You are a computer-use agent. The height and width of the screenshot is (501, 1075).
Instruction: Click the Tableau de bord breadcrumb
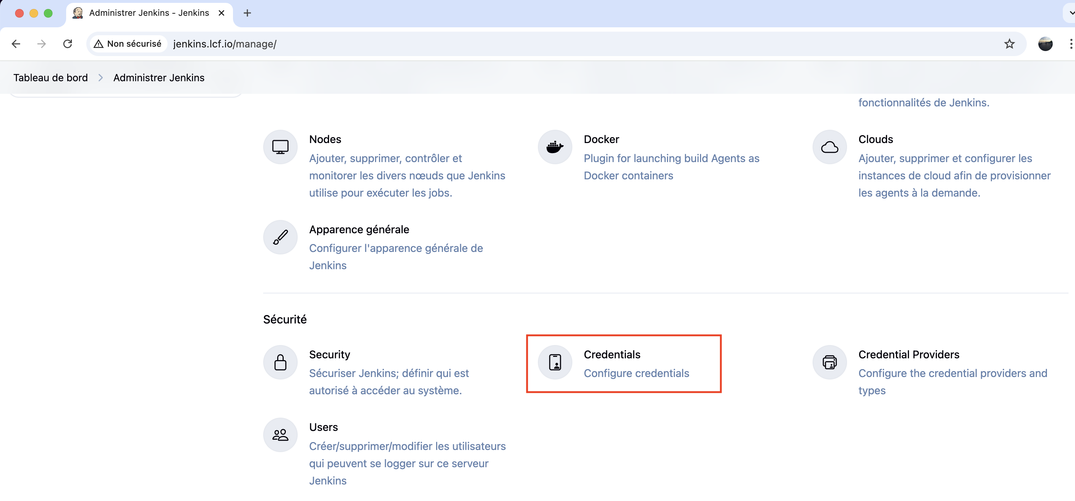coord(50,78)
